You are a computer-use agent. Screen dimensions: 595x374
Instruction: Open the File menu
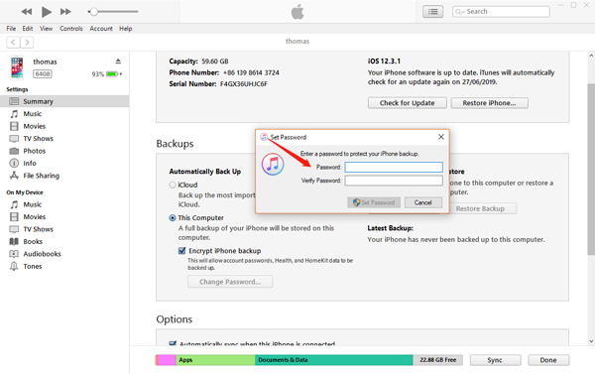11,29
